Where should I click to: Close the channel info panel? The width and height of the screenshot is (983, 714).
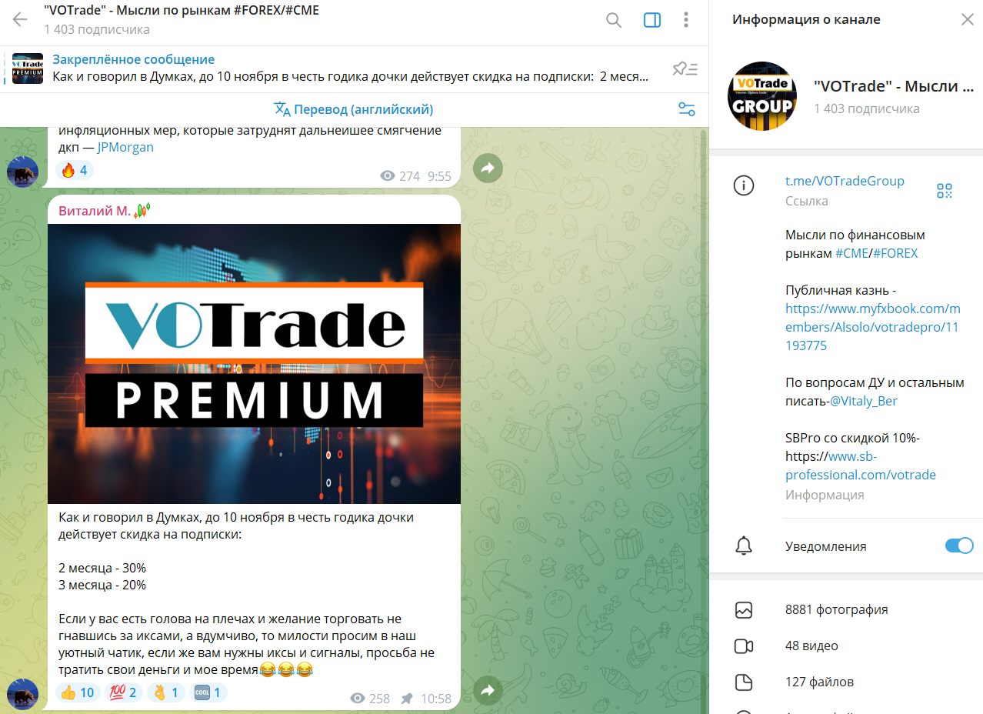(x=967, y=20)
